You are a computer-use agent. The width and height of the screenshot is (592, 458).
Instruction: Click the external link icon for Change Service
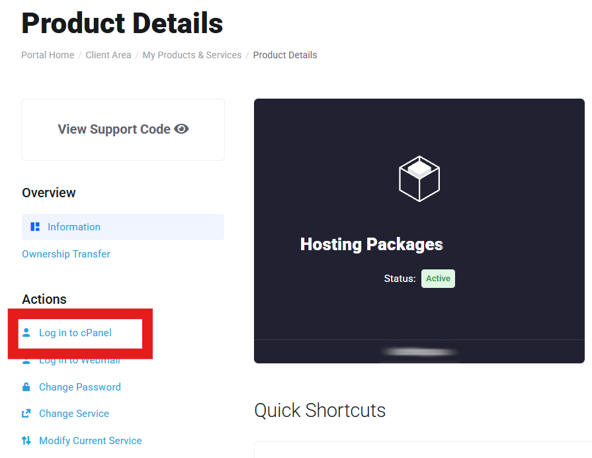coord(26,414)
